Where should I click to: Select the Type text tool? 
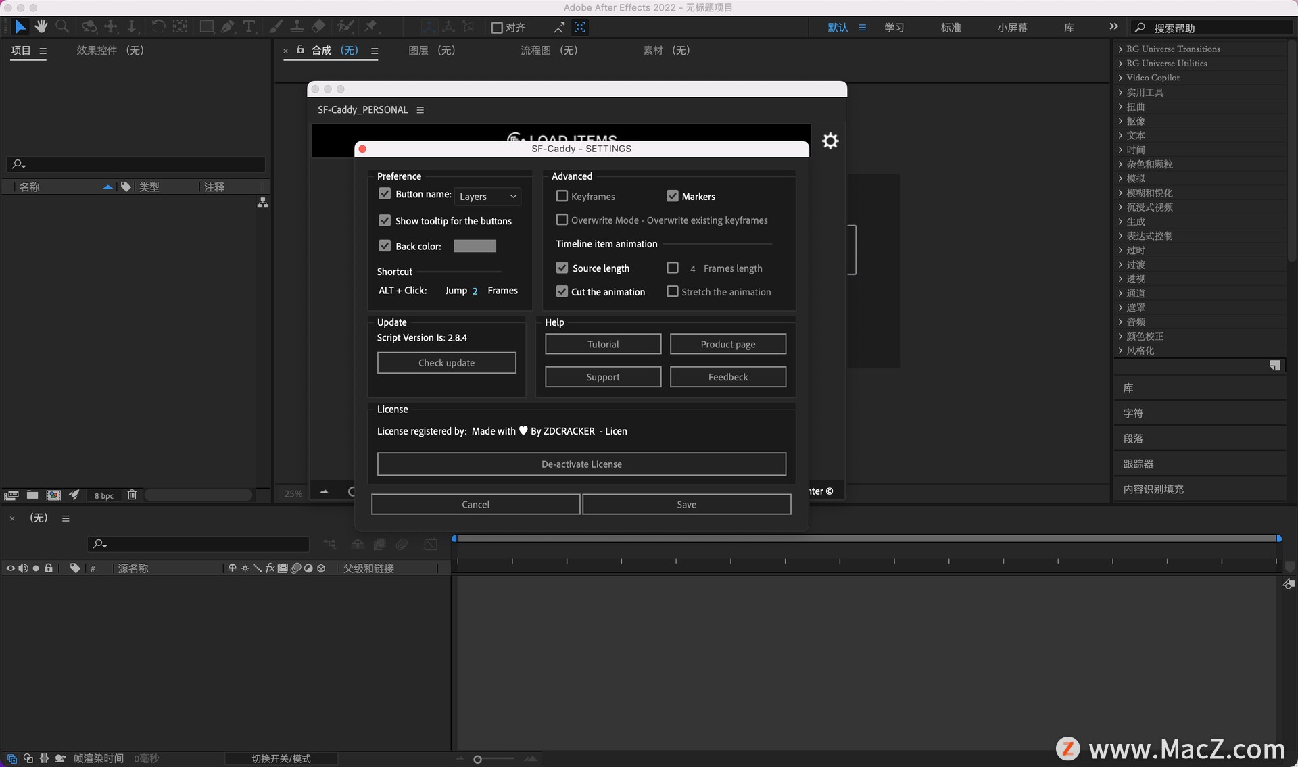[249, 27]
